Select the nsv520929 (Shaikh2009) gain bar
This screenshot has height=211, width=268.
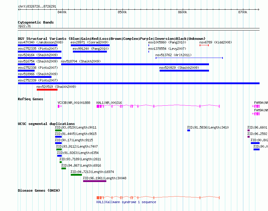click(184, 71)
